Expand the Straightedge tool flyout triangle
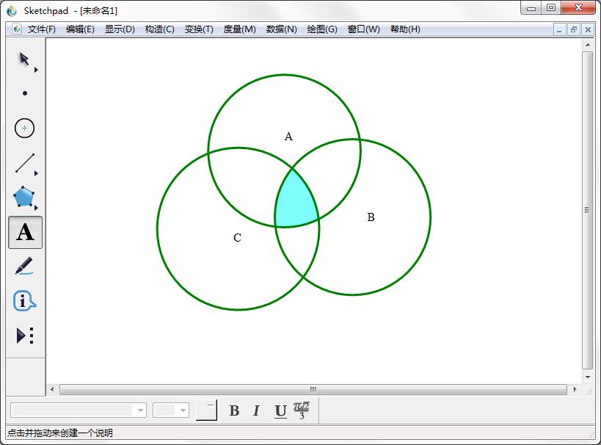This screenshot has width=601, height=445. coord(36,173)
